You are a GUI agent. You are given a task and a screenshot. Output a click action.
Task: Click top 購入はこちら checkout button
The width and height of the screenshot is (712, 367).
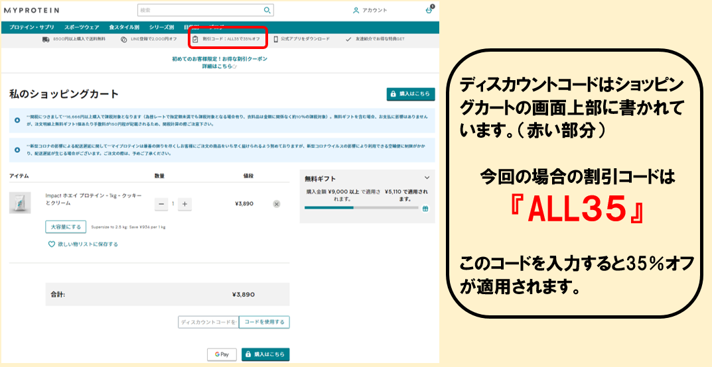411,94
